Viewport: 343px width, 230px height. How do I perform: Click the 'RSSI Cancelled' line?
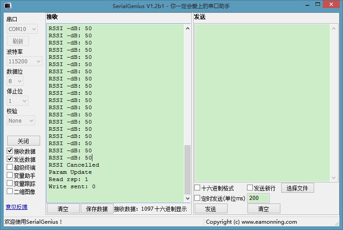(x=74, y=165)
